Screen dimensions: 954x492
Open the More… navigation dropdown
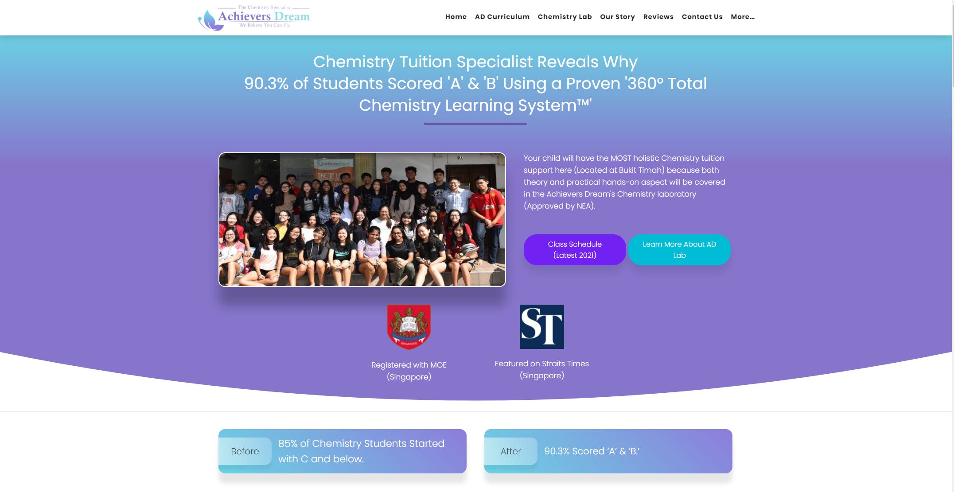pos(742,17)
